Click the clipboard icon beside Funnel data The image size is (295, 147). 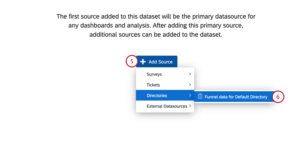[200, 97]
